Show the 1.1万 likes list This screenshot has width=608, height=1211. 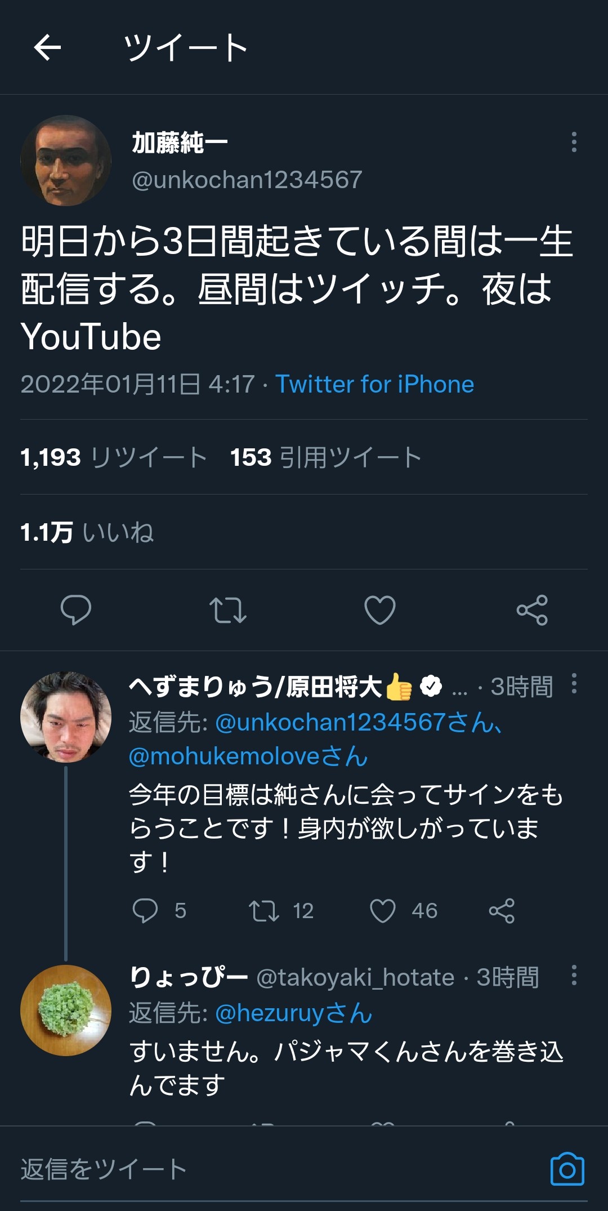(87, 532)
